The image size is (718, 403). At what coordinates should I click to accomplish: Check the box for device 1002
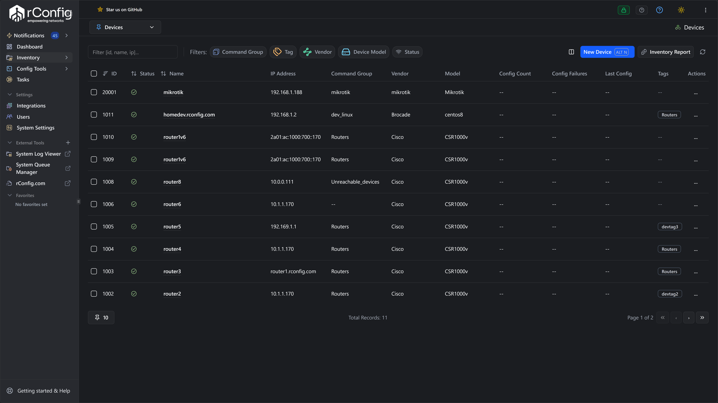pos(94,294)
